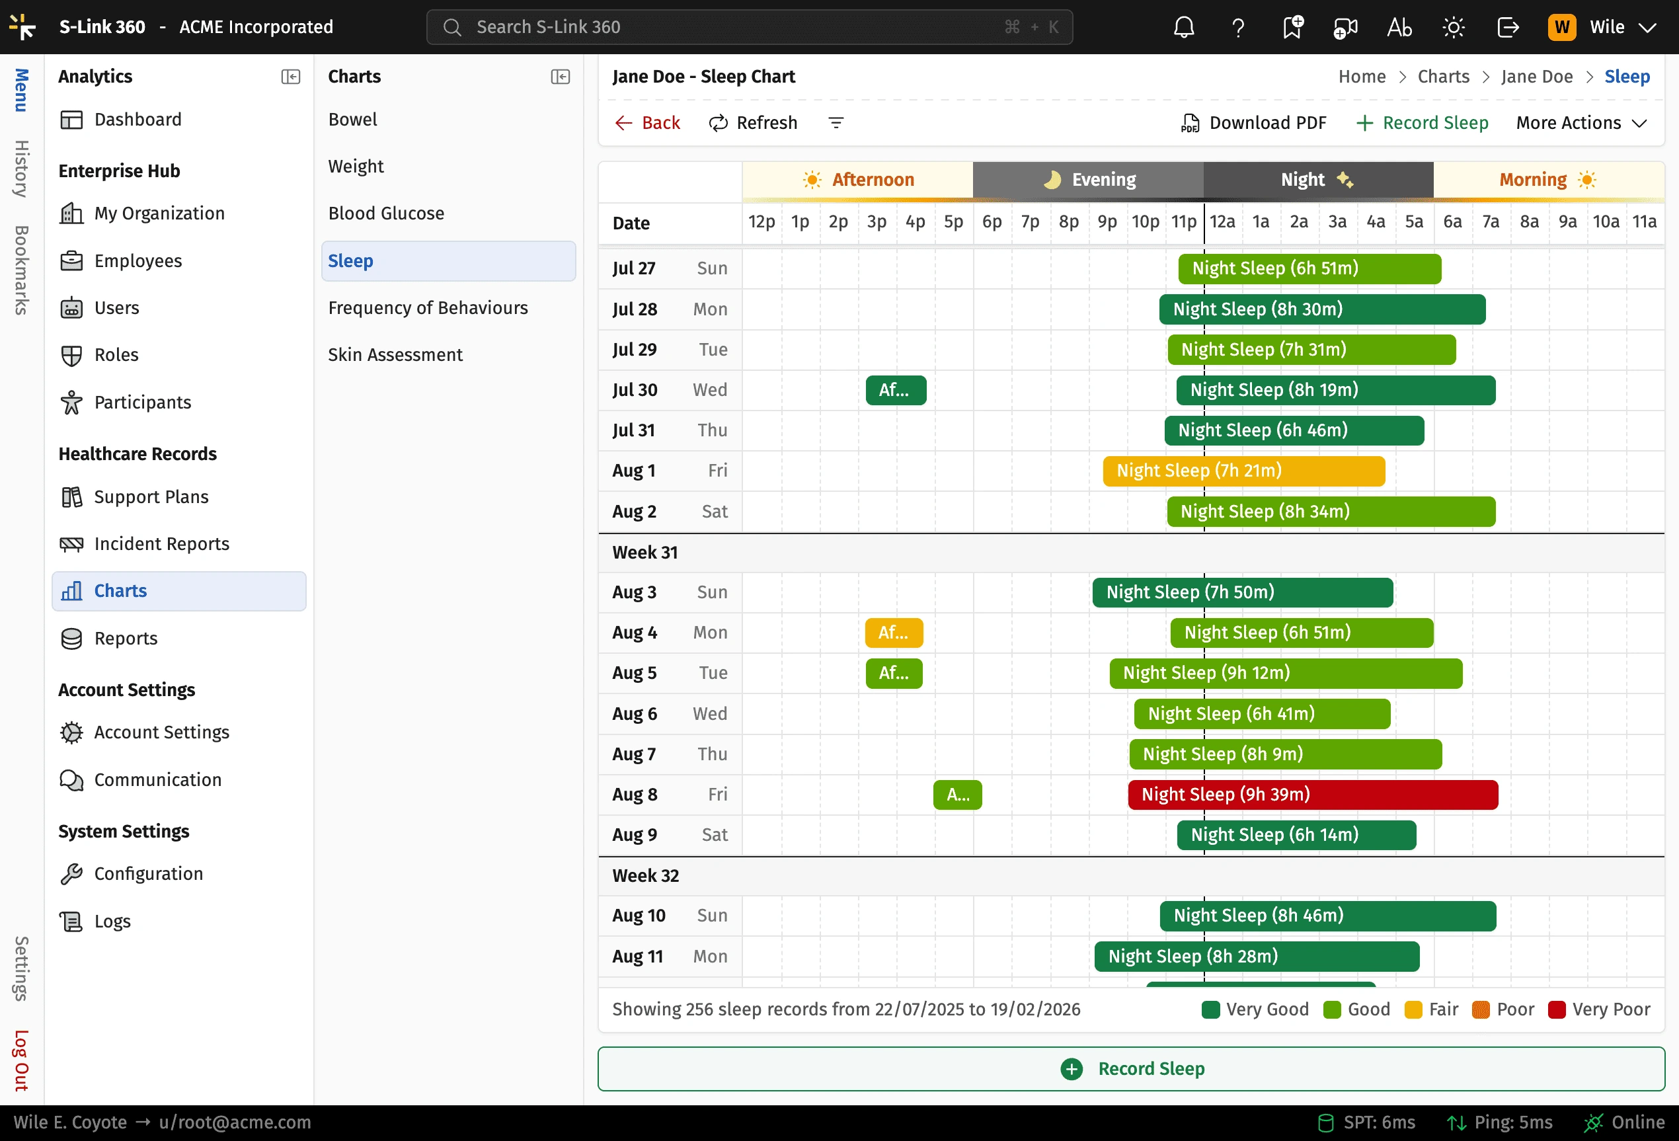Image resolution: width=1679 pixels, height=1141 pixels.
Task: Collapse the Analytics panel
Action: point(290,77)
